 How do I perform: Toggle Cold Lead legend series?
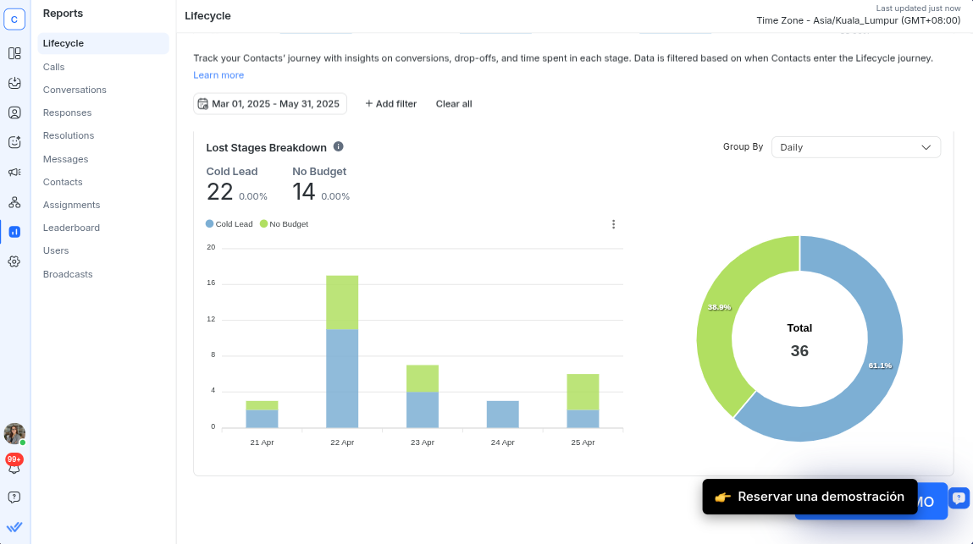click(229, 224)
